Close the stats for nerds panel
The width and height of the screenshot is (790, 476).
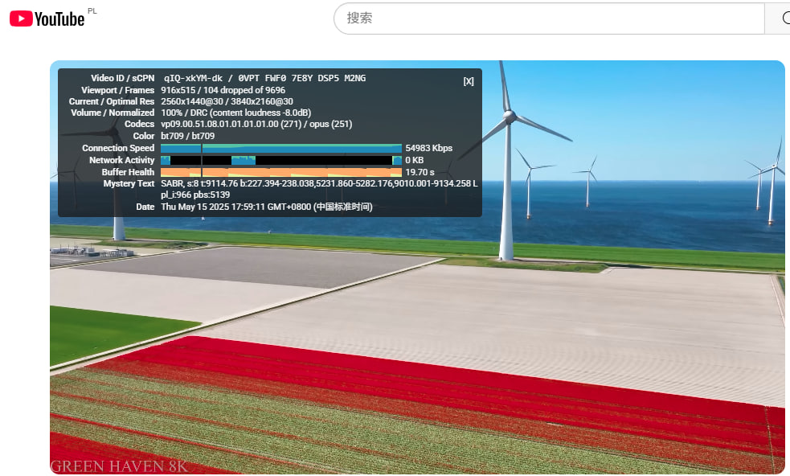coord(469,81)
